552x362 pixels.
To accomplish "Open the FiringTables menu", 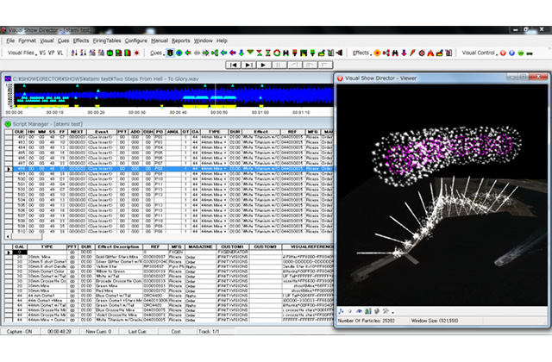I will click(x=107, y=41).
